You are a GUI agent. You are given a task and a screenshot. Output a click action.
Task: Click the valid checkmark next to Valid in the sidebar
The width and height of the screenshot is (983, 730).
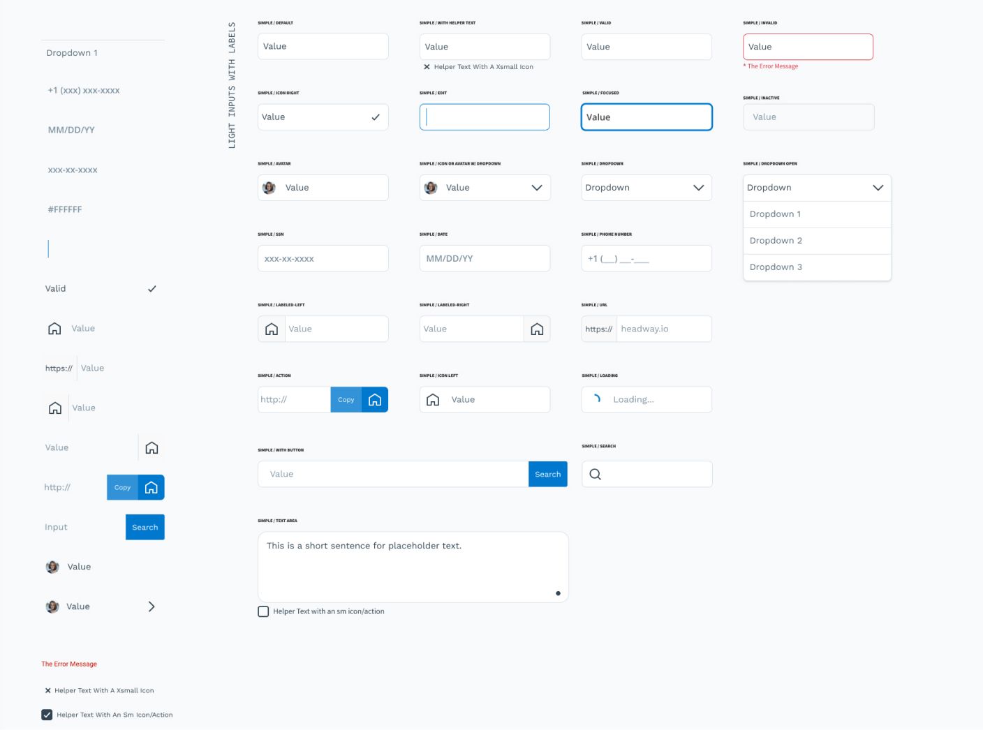(152, 288)
